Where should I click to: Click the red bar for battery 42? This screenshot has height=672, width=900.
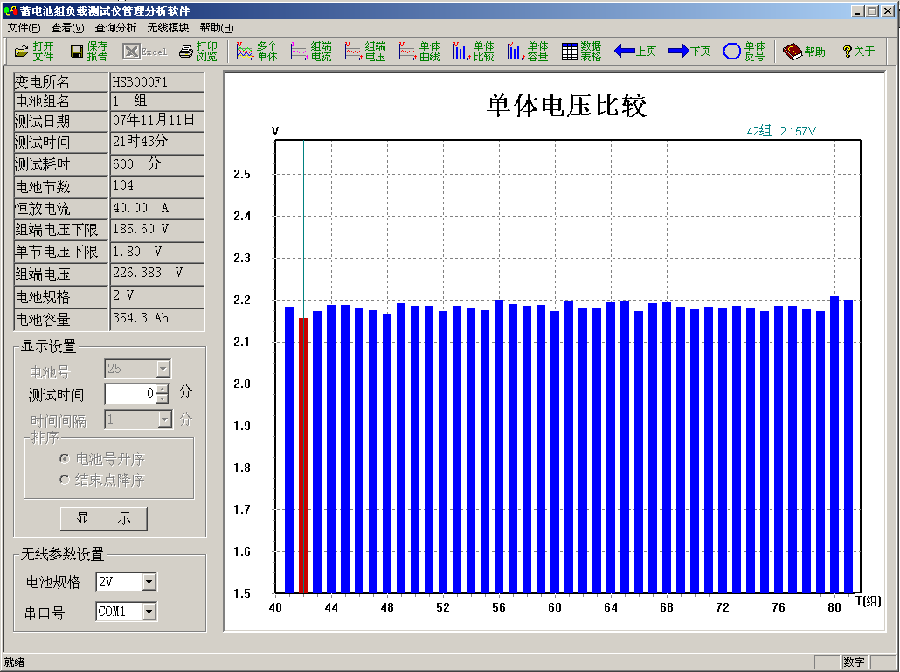tap(303, 454)
